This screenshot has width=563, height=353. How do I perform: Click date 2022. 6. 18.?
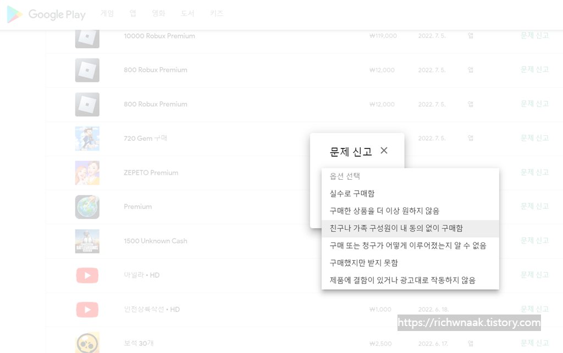point(433,309)
